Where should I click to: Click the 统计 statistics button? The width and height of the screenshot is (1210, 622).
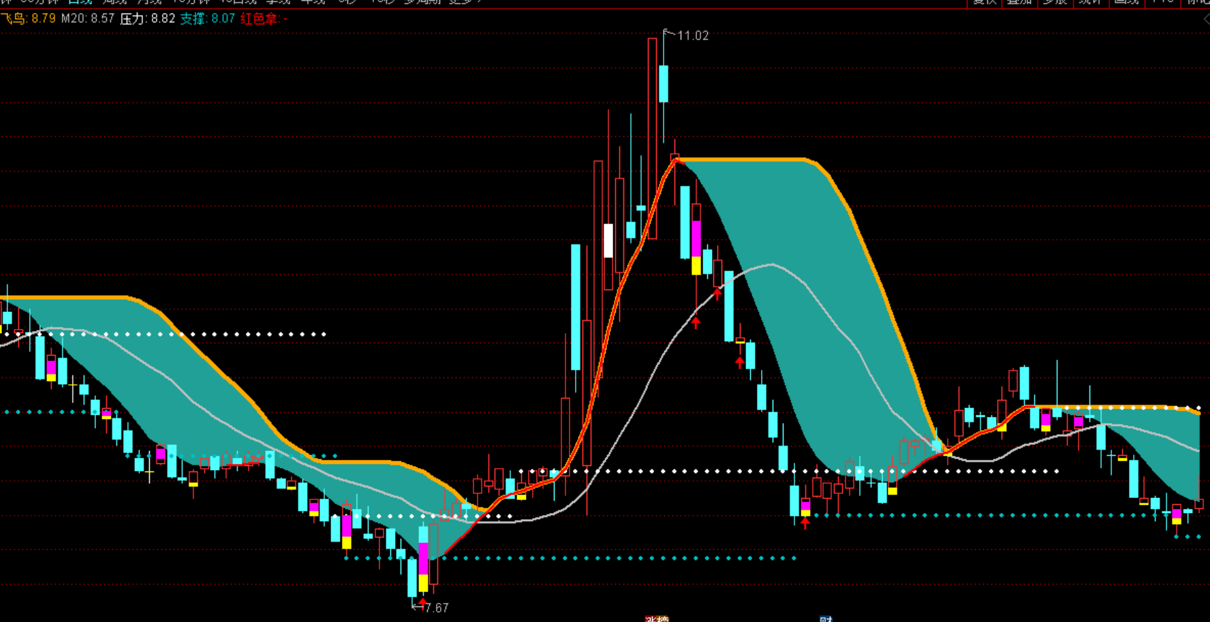click(1090, 2)
